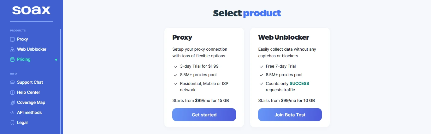
Task: Open the Coverage Map link
Action: click(x=31, y=103)
